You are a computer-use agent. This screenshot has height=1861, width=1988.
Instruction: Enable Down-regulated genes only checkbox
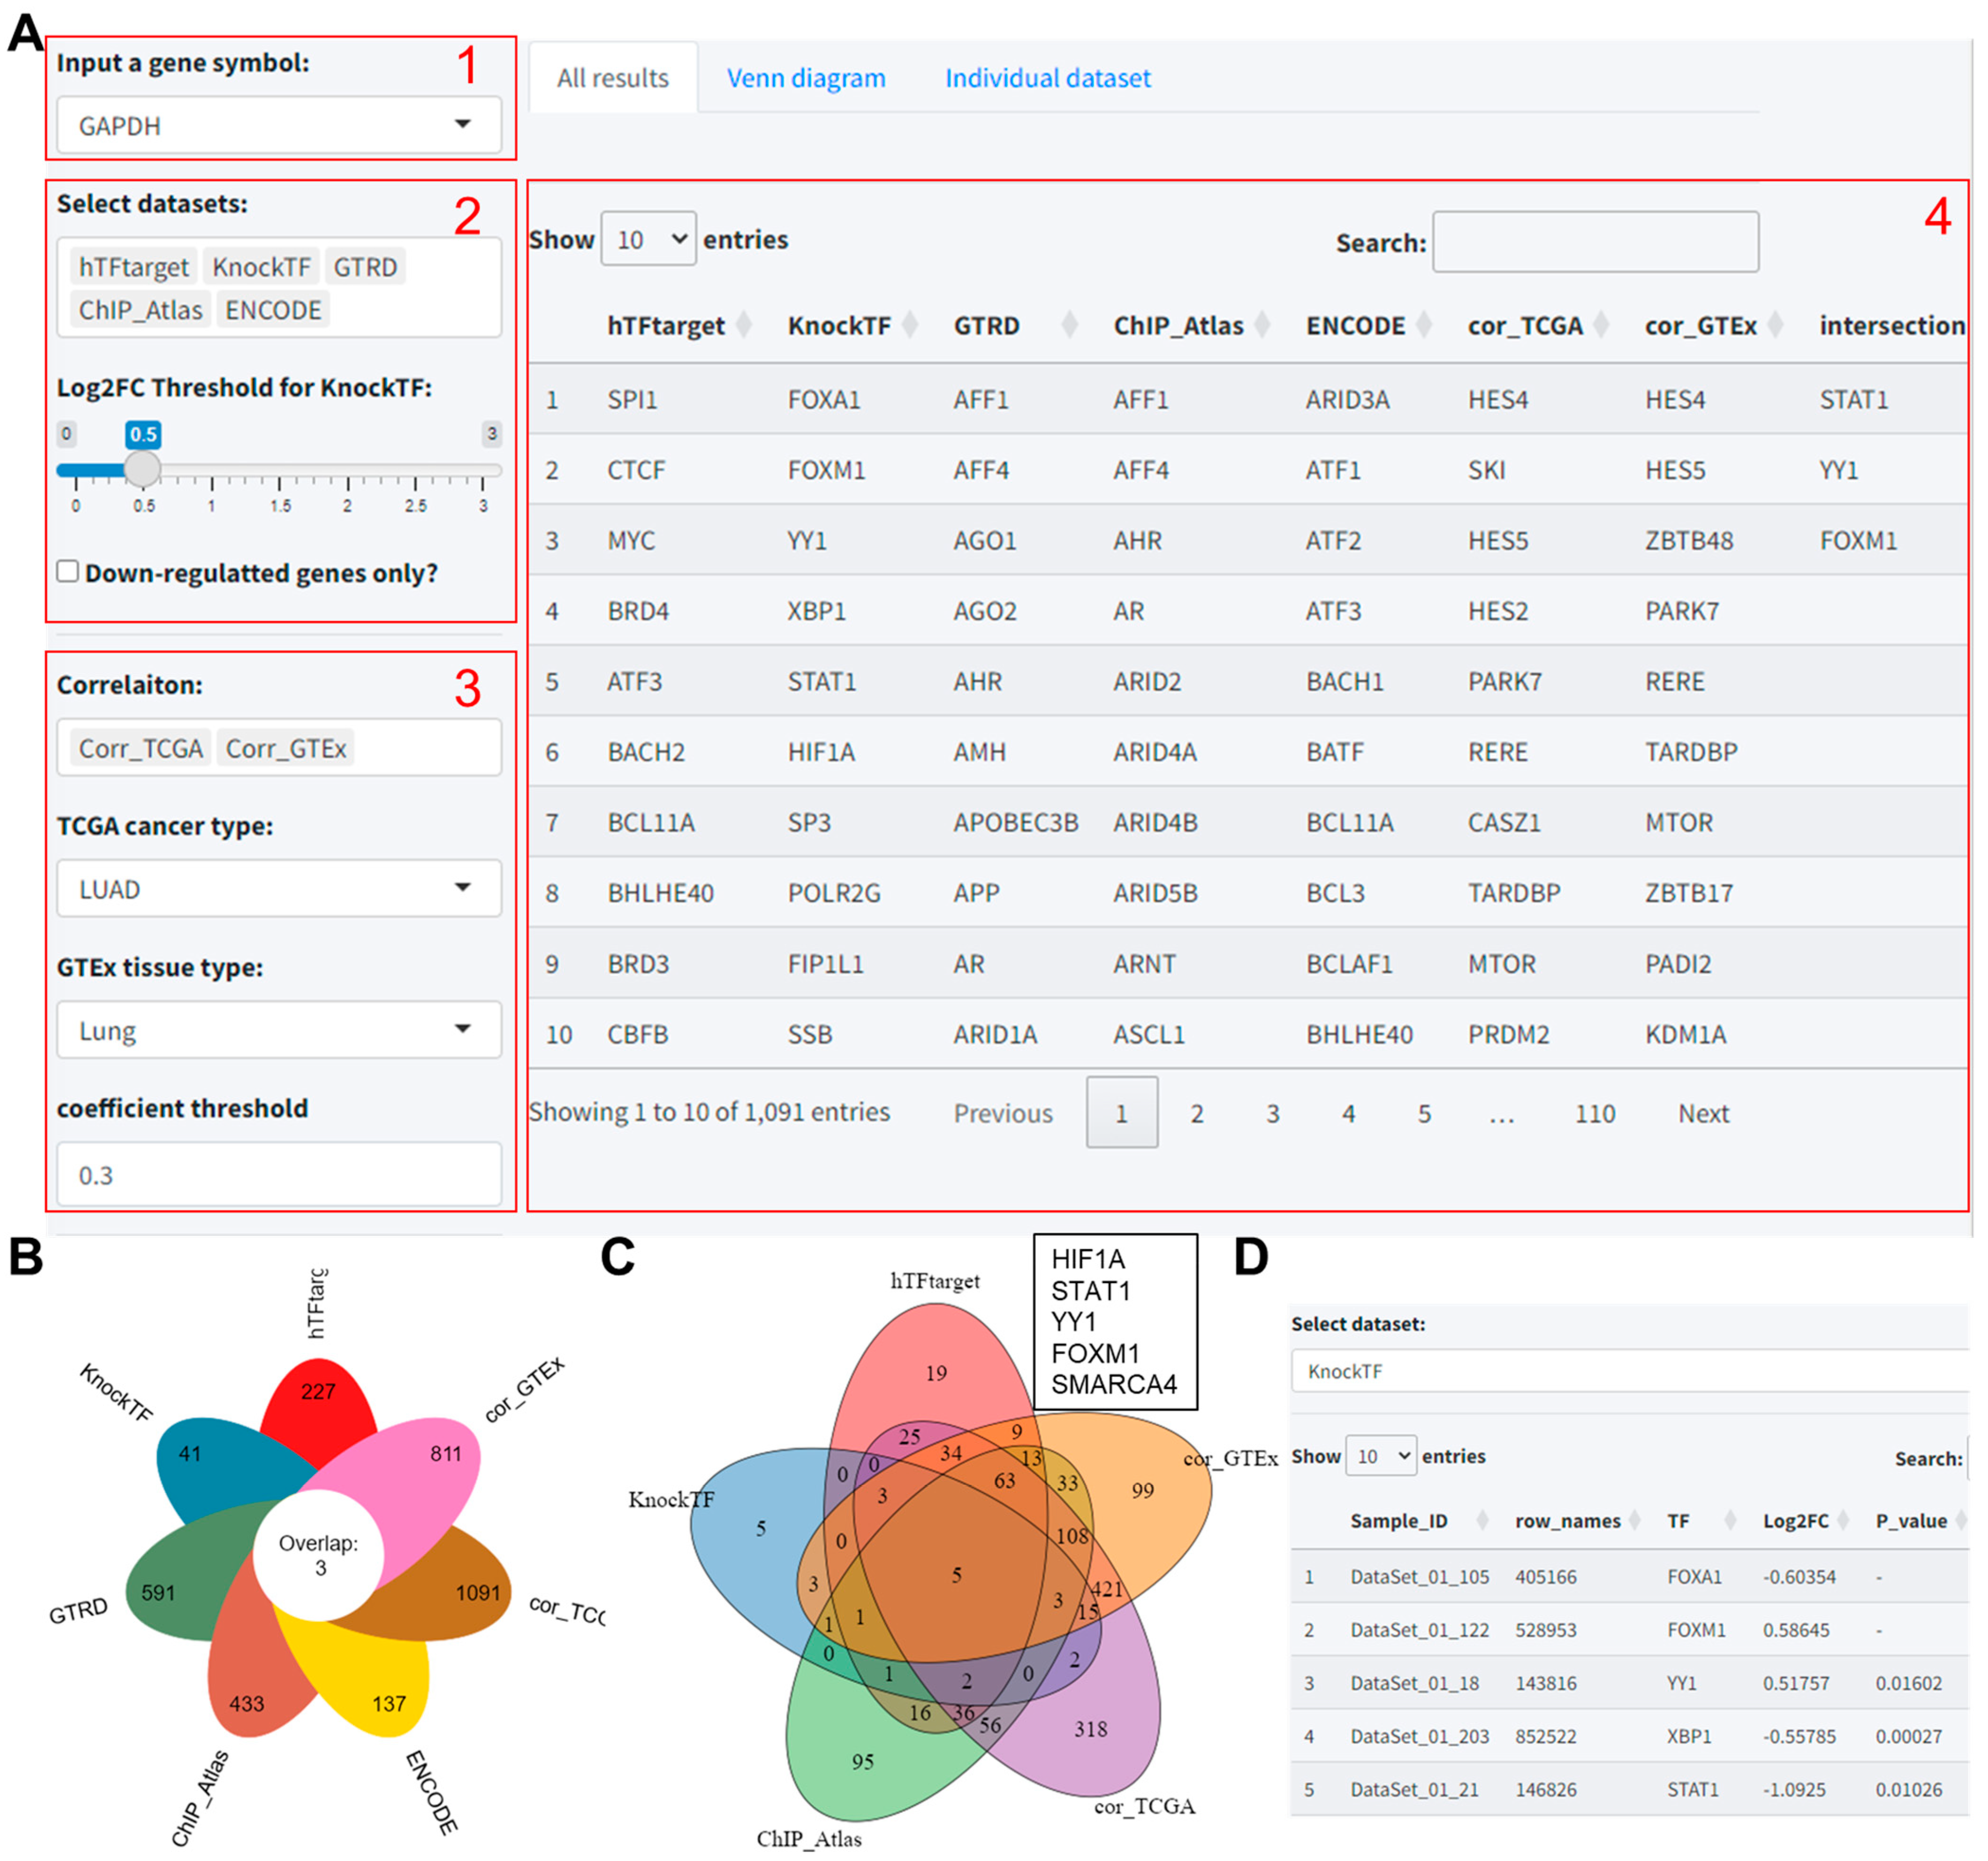coord(68,571)
